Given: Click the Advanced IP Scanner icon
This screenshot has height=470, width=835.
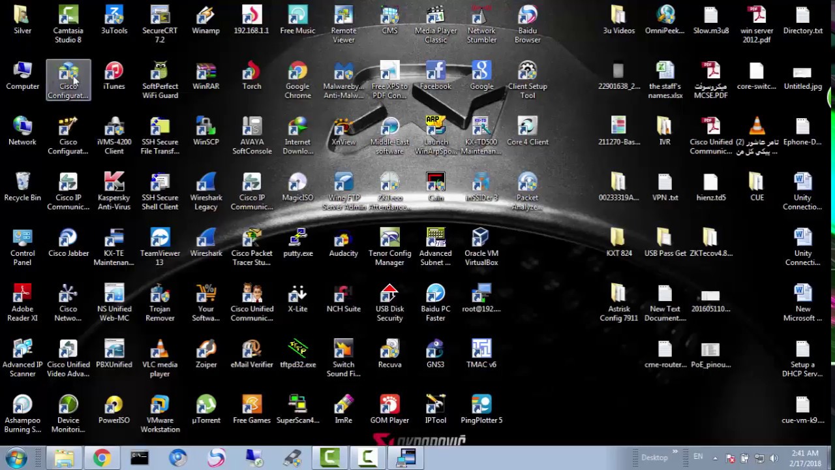Looking at the screenshot, I should click(x=22, y=358).
